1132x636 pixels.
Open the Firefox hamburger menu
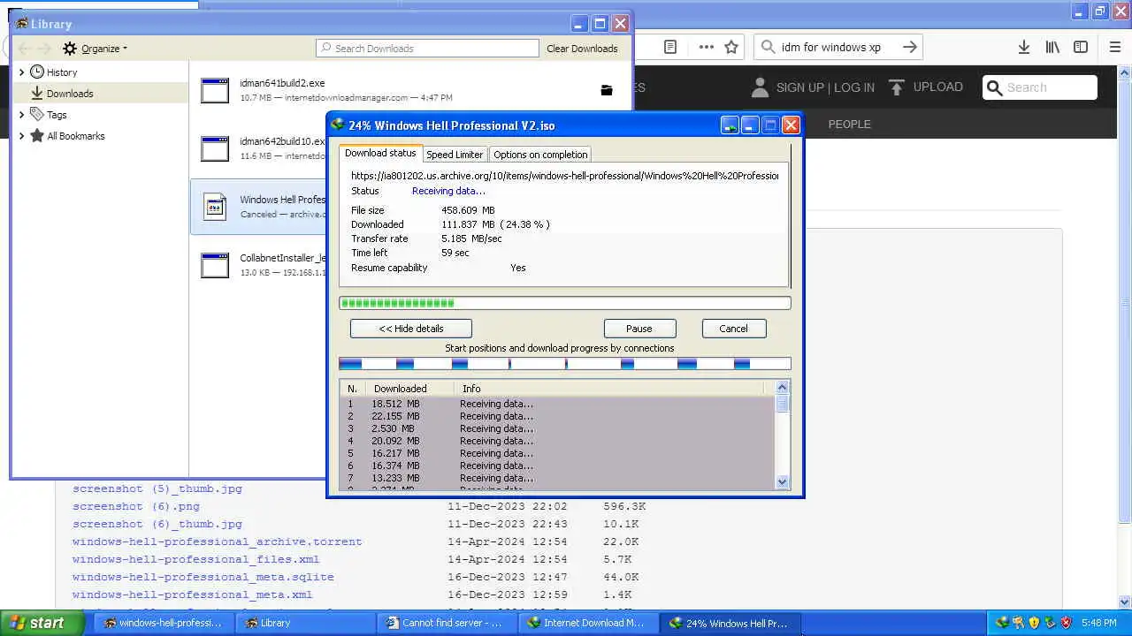(1115, 47)
